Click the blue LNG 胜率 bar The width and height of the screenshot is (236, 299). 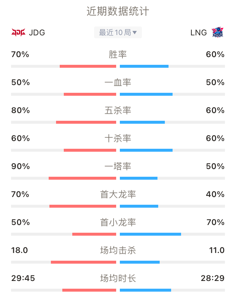coord(144,66)
